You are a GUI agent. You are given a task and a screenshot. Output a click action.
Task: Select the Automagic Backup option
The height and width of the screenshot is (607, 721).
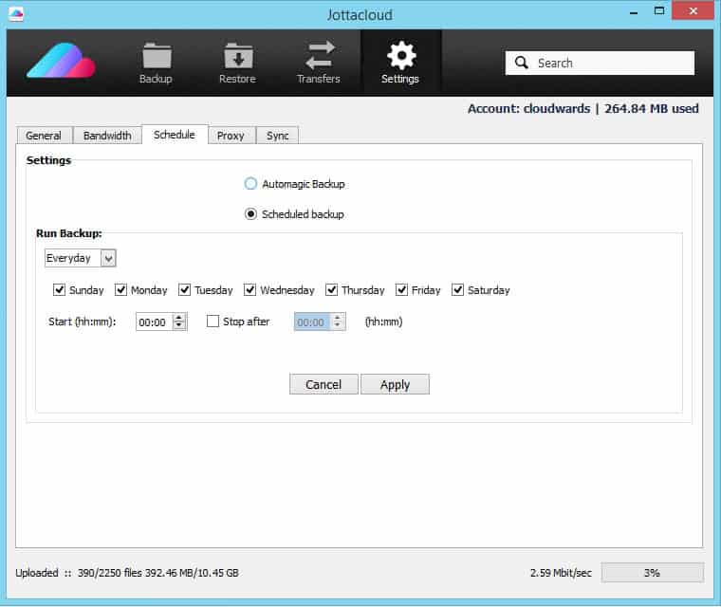coord(250,184)
